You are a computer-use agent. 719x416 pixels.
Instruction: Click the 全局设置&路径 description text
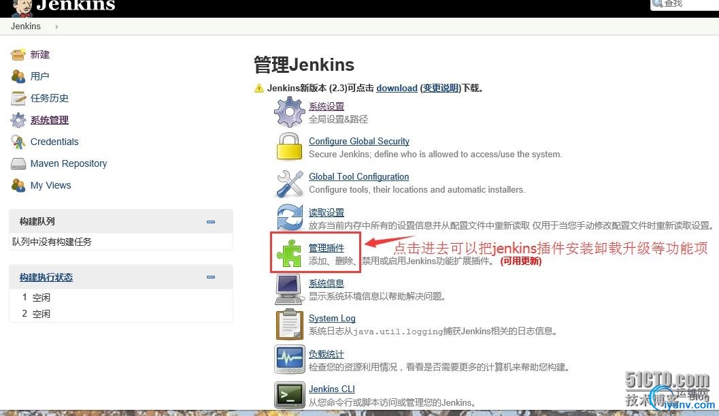[x=338, y=119]
